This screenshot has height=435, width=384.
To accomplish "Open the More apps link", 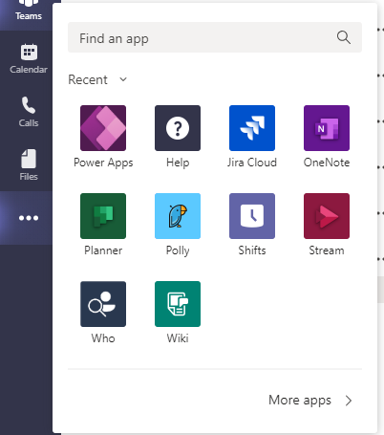I will pyautogui.click(x=300, y=401).
